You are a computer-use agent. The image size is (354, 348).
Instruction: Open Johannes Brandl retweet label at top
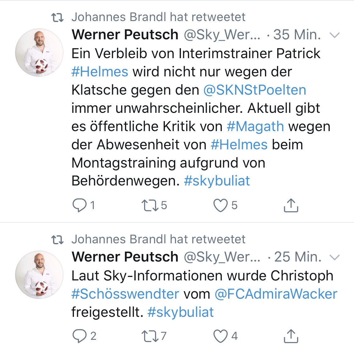(158, 17)
